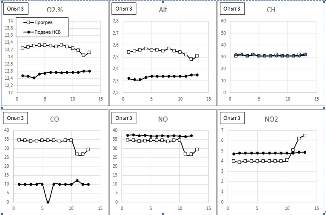326x215 pixels.
Task: Select the CO chart title
Action: coord(54,119)
